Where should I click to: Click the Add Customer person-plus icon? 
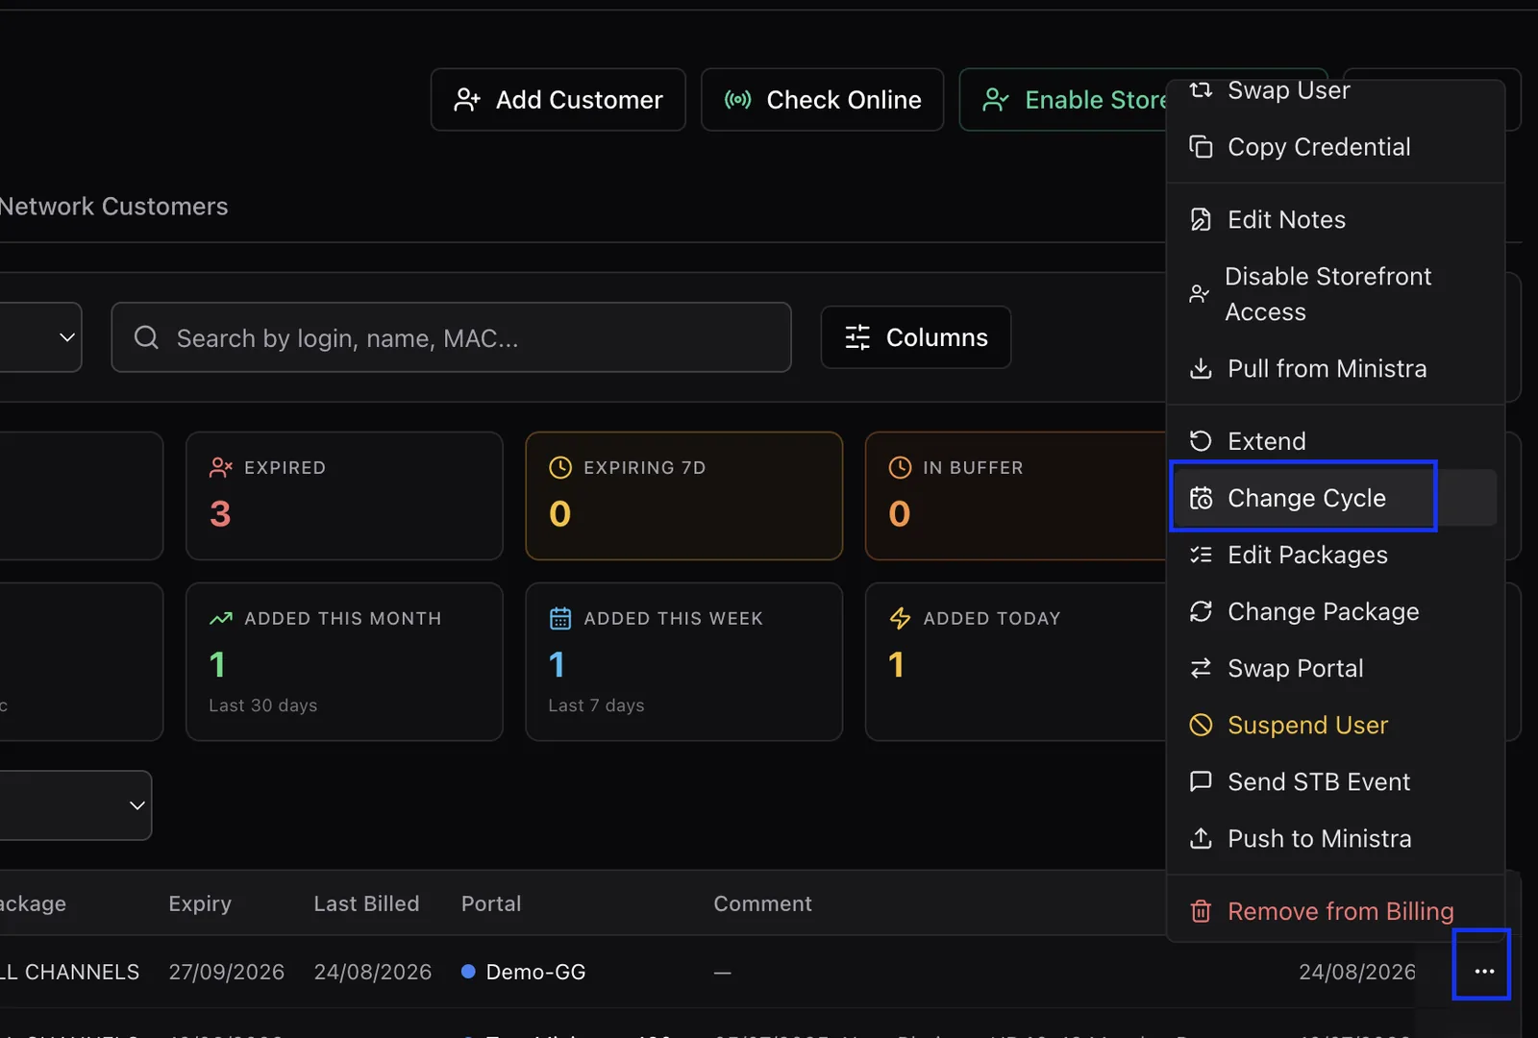[x=467, y=100]
